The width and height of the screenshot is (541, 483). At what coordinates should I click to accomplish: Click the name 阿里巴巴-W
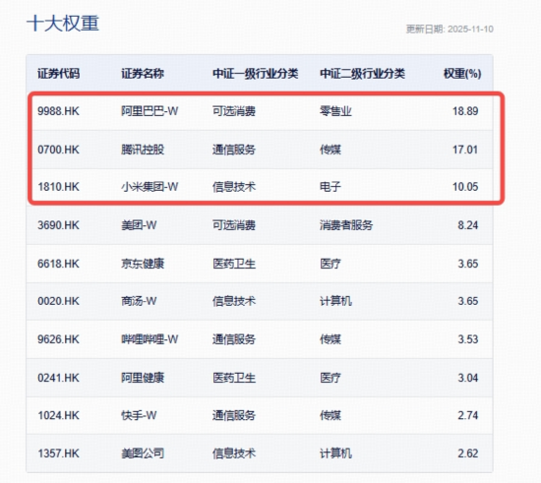point(150,111)
